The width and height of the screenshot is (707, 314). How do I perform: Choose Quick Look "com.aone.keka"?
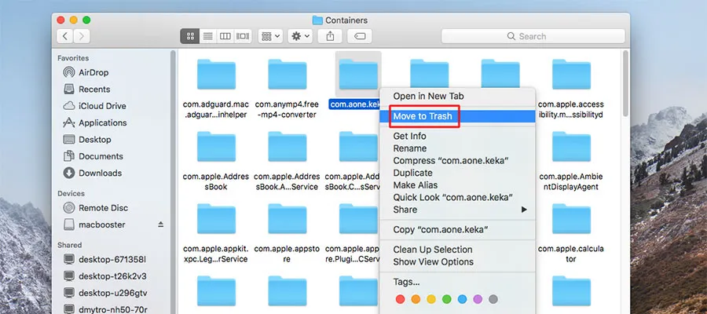(x=457, y=197)
